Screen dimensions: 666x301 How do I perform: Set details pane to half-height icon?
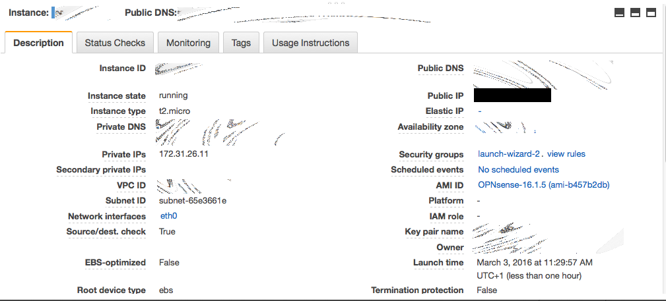(635, 13)
